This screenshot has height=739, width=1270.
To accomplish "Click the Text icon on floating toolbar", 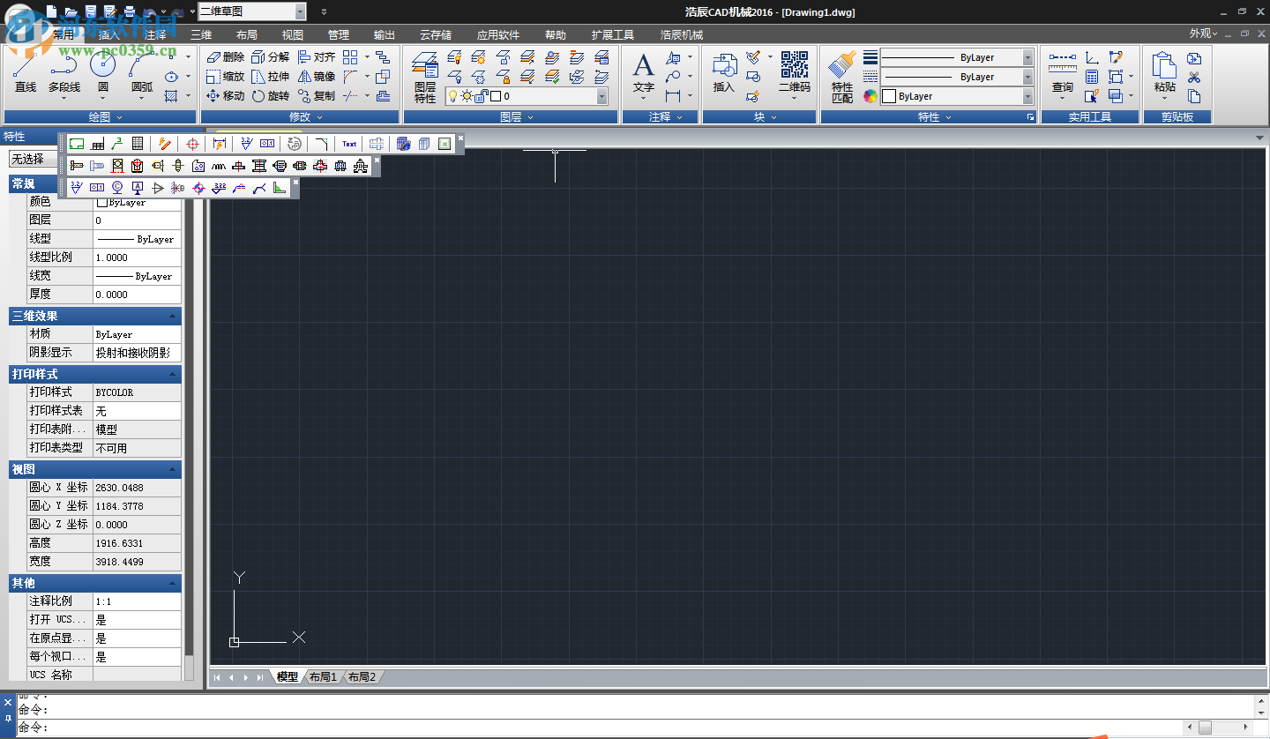I will (x=349, y=144).
